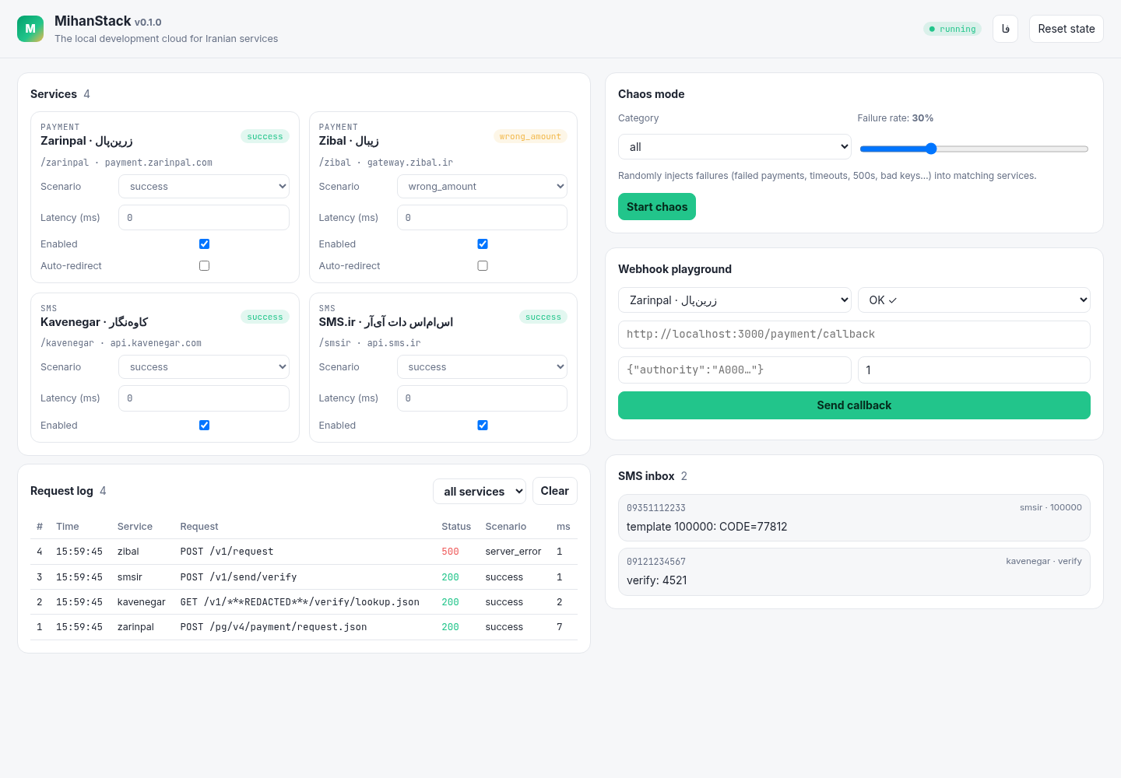
Task: Click Zarinpal's success status badge
Action: (x=265, y=136)
